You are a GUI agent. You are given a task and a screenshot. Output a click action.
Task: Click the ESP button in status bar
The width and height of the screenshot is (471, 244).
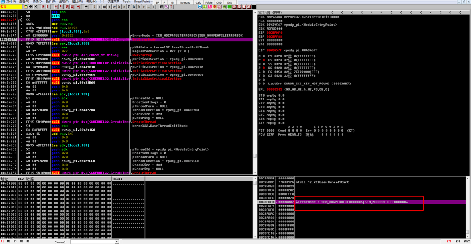pos(449,242)
